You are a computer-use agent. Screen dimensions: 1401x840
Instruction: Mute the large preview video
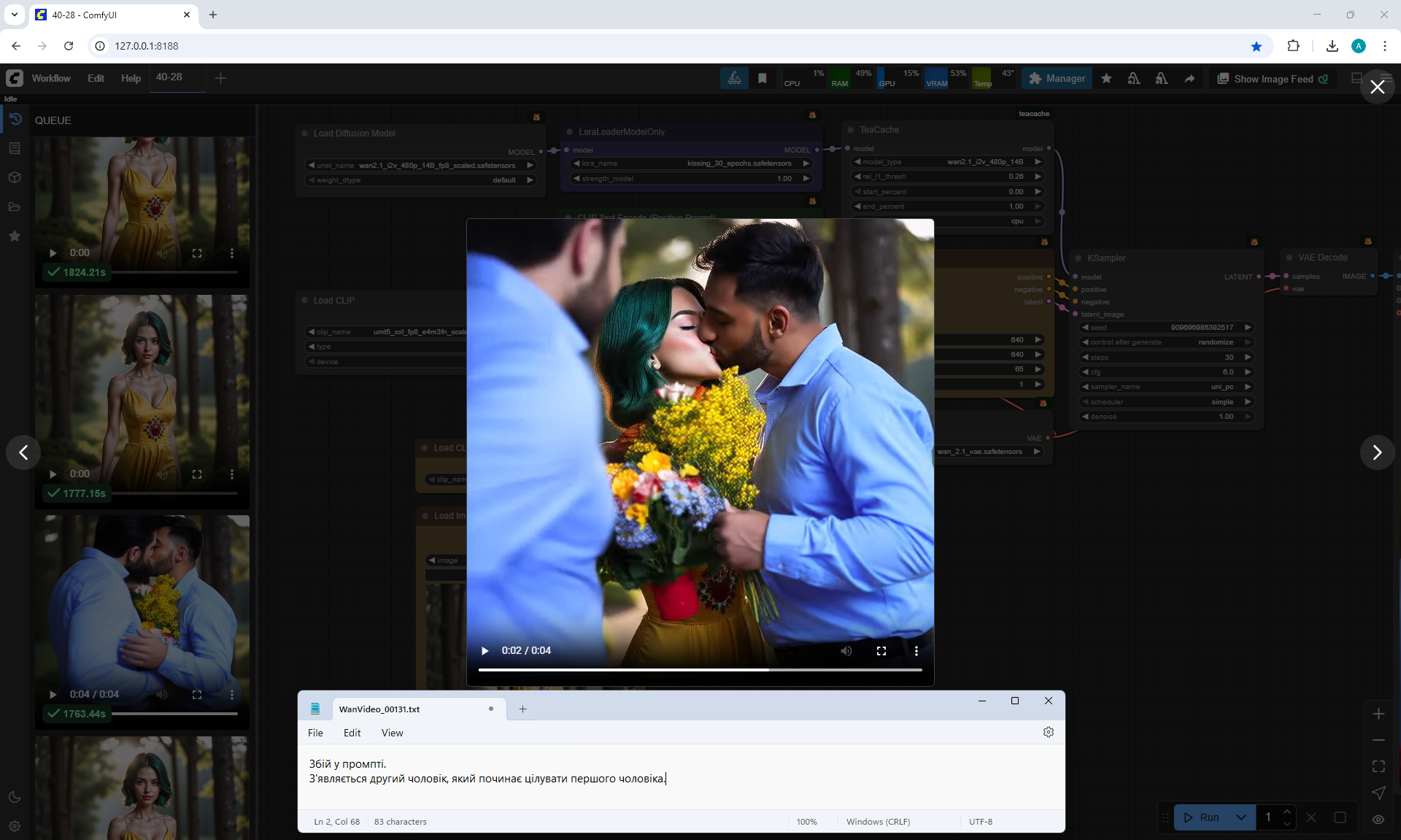tap(846, 651)
